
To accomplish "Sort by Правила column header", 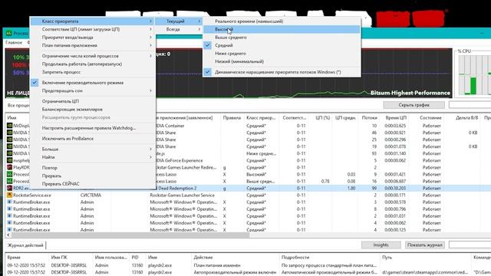I will click(x=232, y=118).
